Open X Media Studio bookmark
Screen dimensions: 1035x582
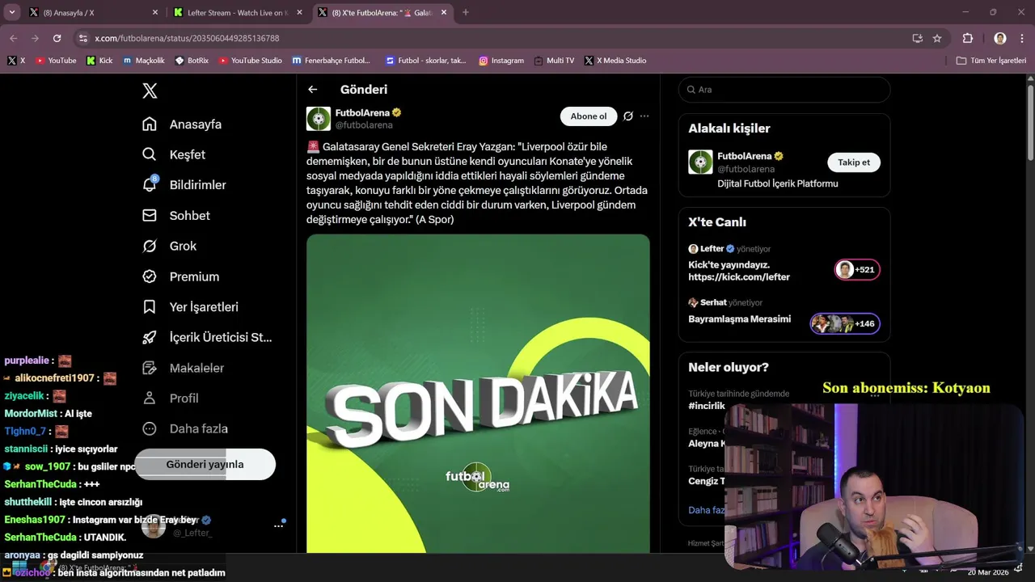point(615,61)
